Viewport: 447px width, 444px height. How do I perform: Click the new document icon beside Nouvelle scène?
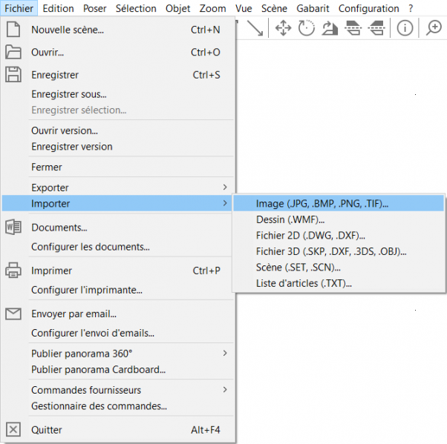point(13,30)
